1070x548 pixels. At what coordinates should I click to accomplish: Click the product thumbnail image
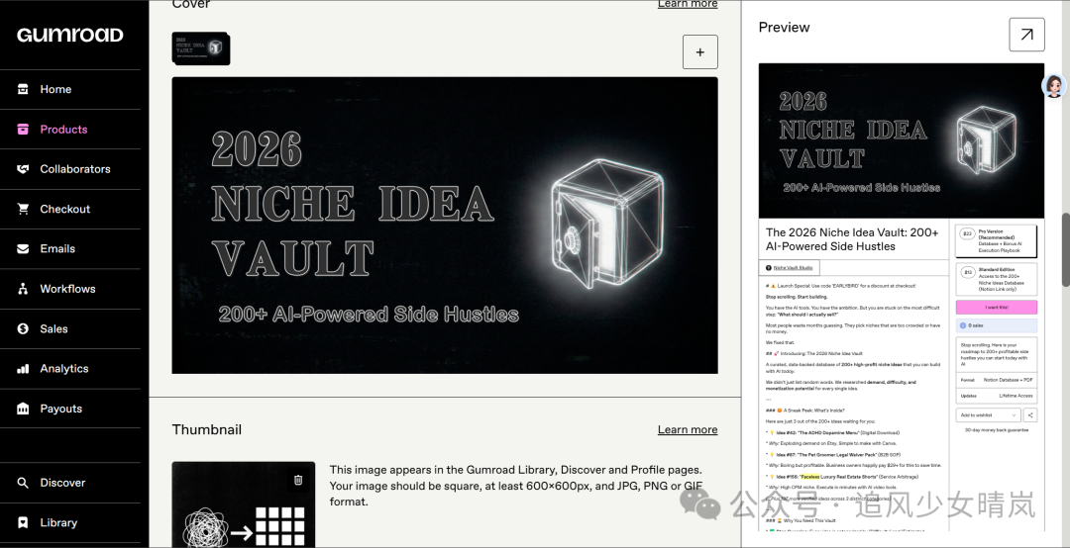(244, 505)
